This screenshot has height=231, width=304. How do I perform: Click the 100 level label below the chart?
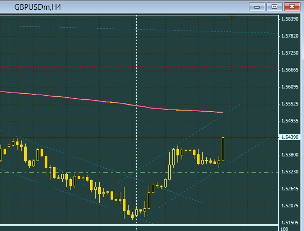click(284, 229)
